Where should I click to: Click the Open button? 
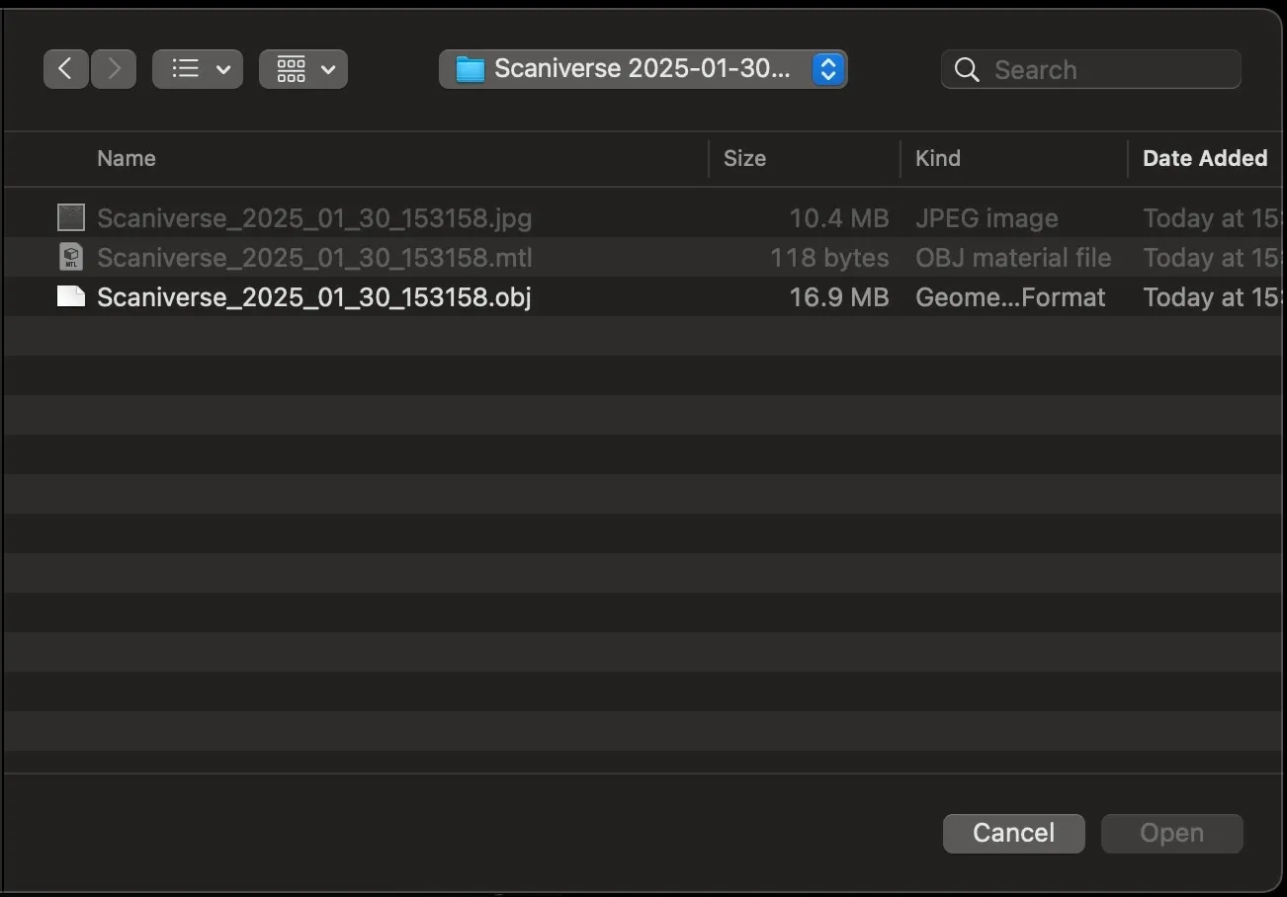point(1171,833)
